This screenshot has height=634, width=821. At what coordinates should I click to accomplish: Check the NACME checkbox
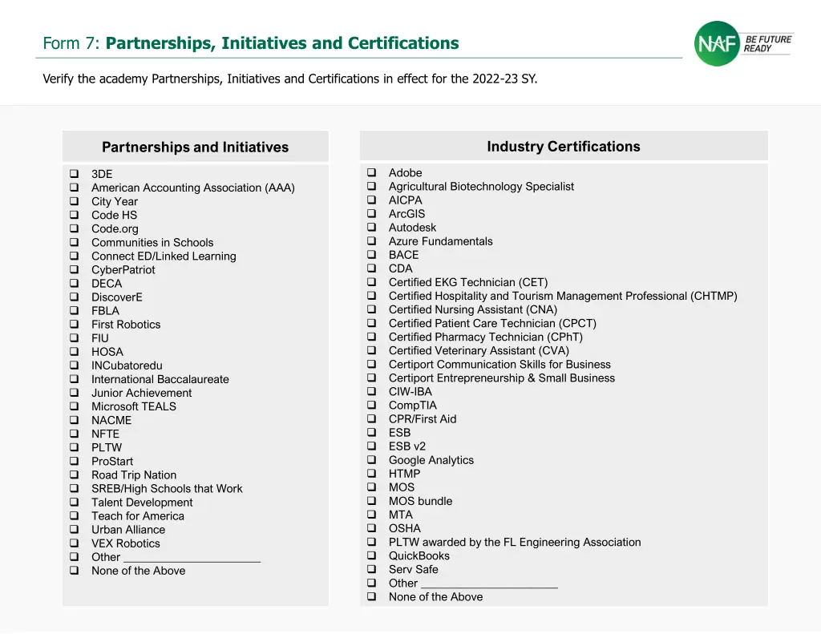coord(75,419)
